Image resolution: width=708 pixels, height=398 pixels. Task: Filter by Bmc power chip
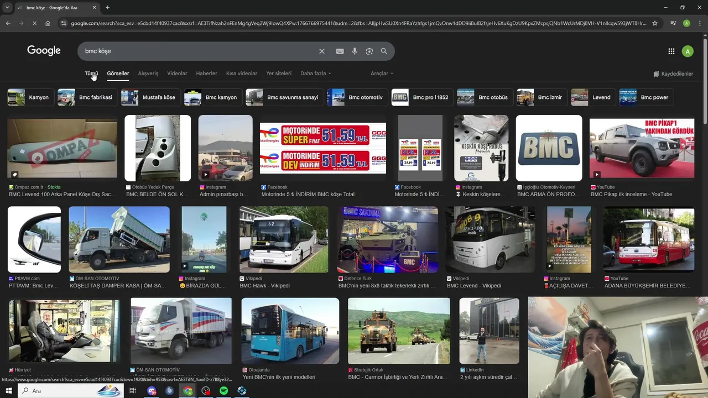[647, 97]
